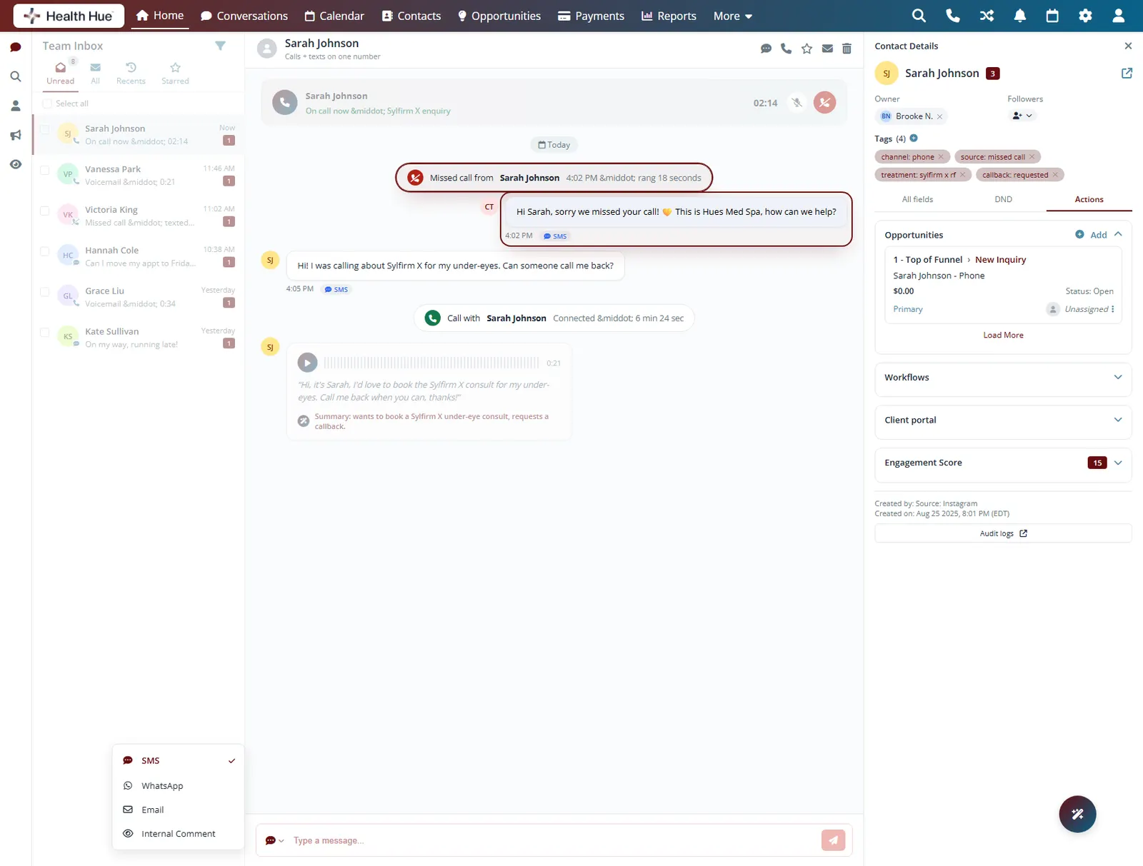Open the calendar icon in top right
The image size is (1143, 866).
coord(1052,16)
